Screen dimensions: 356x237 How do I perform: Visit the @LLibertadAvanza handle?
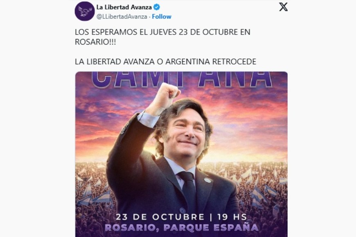point(122,17)
